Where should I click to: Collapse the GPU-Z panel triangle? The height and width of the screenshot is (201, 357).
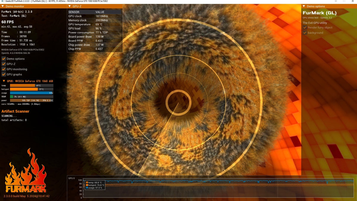click(x=70, y=6)
